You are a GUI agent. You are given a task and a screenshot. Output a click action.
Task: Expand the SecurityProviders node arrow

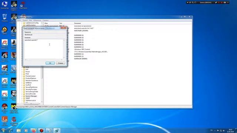click(22, 89)
